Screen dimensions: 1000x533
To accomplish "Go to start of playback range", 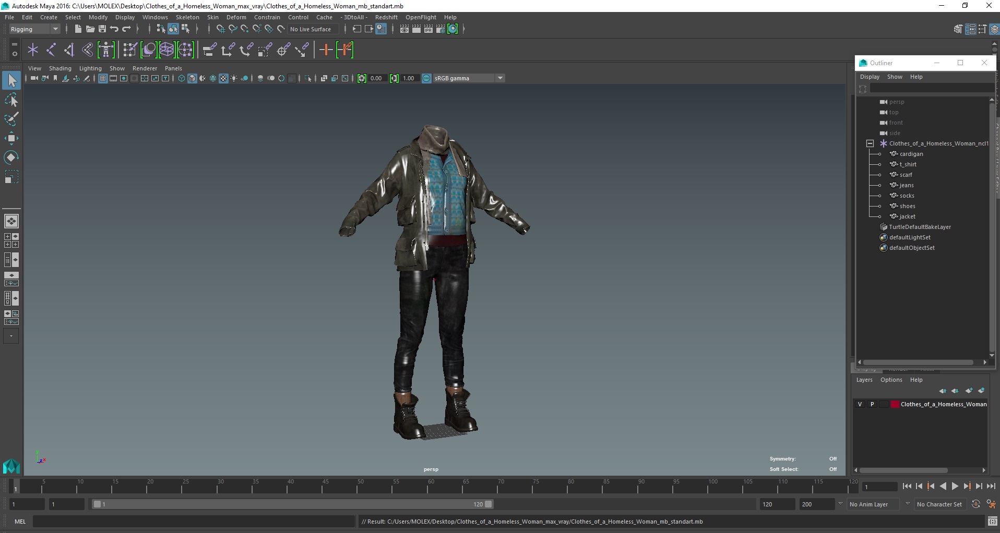I will [x=907, y=486].
